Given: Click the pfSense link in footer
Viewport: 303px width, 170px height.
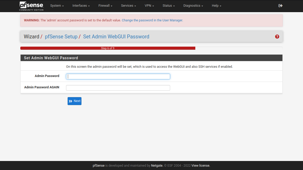Looking at the screenshot, I should 98,166.
